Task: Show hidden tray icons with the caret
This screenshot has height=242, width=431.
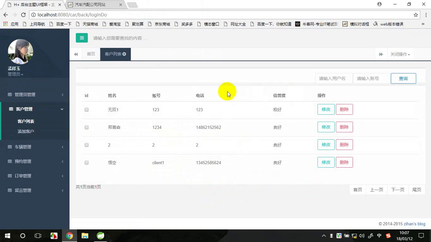Action: click(324, 236)
